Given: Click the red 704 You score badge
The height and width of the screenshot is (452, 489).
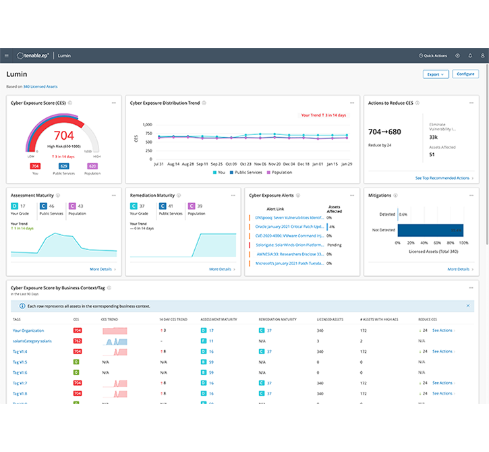Looking at the screenshot, I should coord(35,166).
